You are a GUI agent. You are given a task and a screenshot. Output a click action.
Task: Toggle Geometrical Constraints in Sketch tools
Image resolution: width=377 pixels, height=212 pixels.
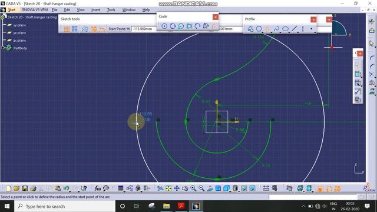[x=94, y=29]
